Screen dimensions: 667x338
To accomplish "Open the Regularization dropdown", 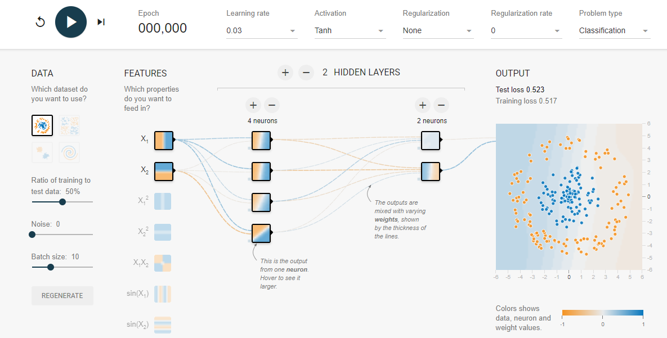I will click(437, 30).
